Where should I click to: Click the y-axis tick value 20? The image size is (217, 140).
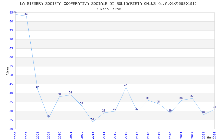11,129
